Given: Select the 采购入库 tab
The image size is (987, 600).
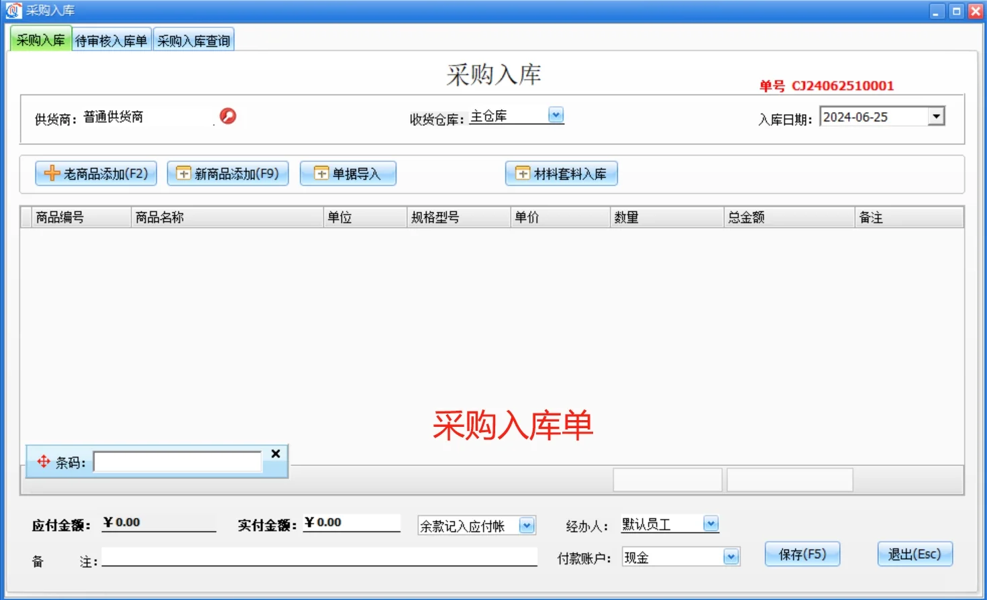Looking at the screenshot, I should [40, 38].
